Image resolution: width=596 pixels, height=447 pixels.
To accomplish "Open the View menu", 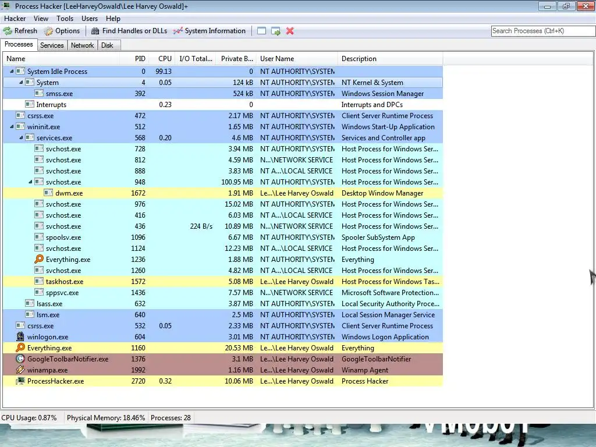I will point(41,18).
